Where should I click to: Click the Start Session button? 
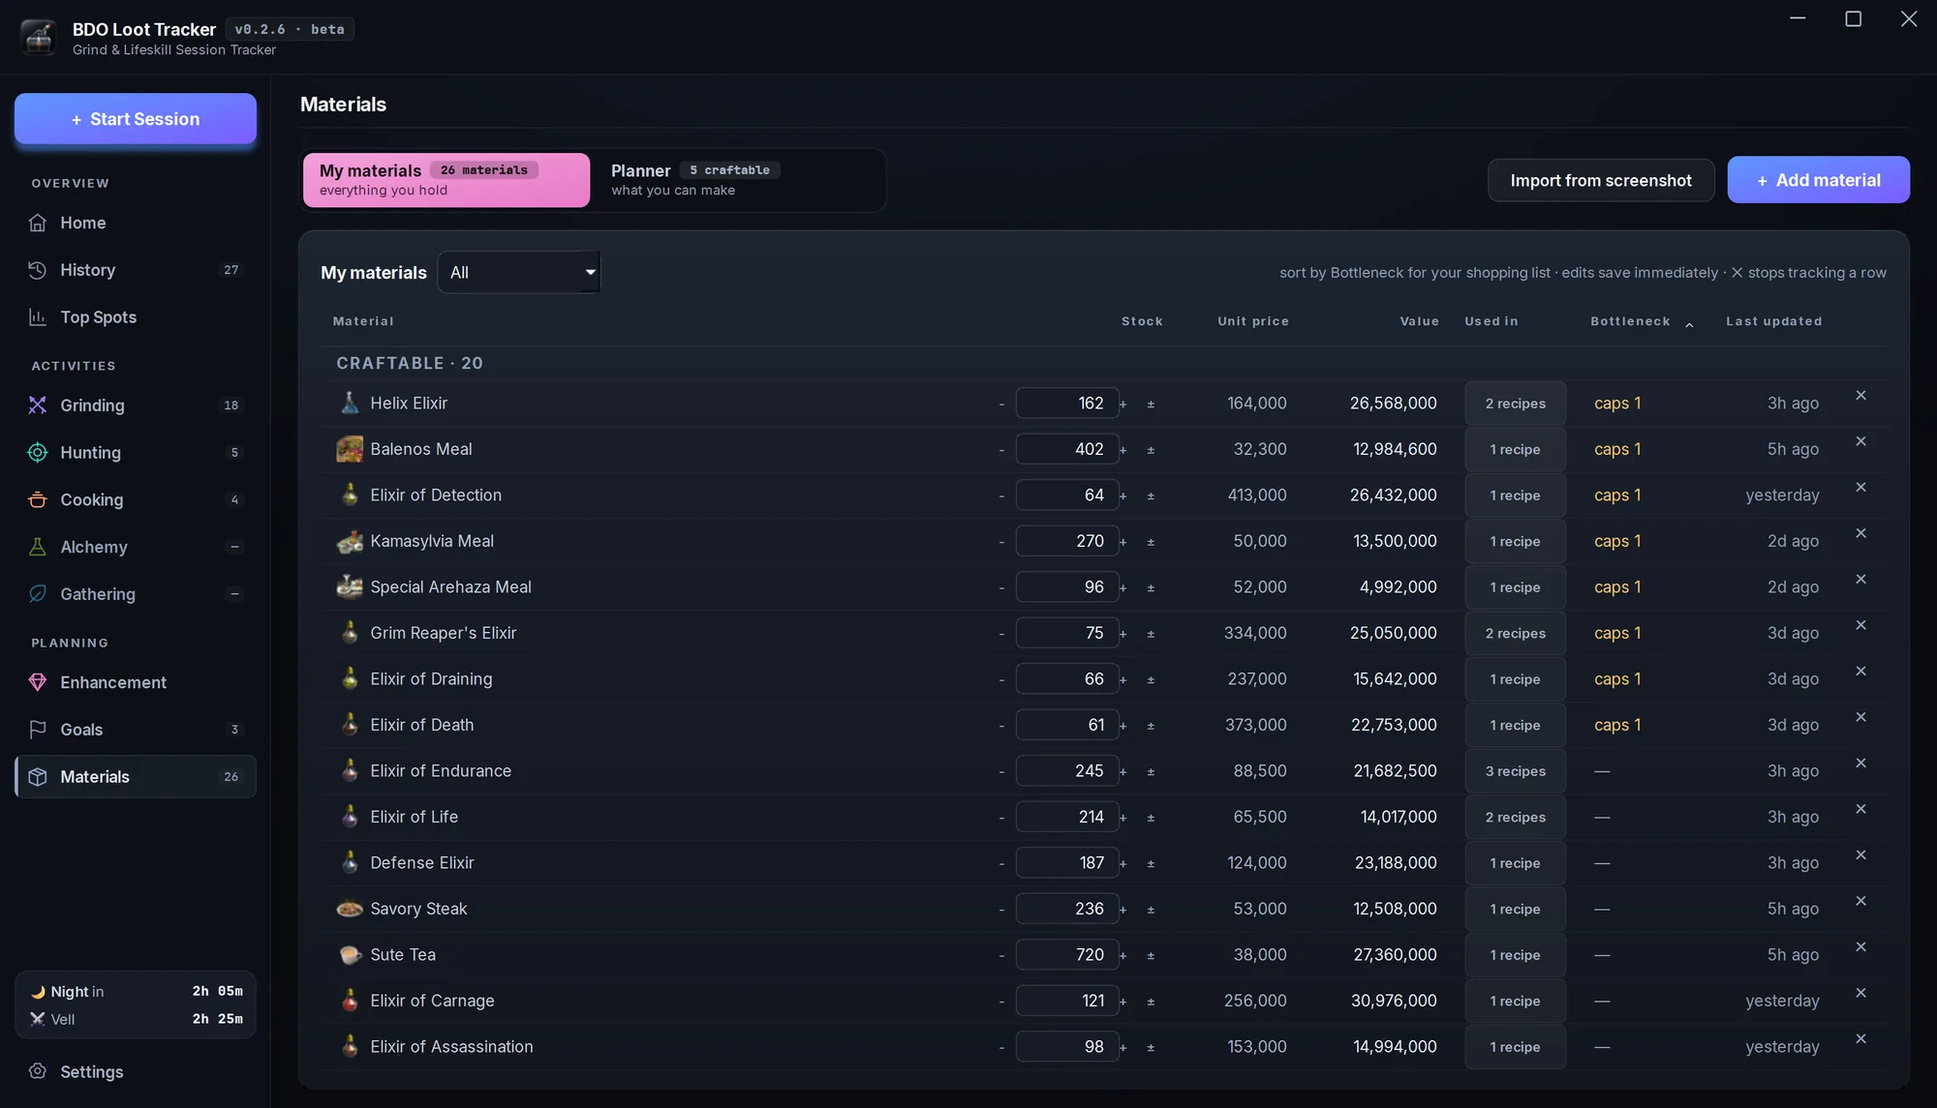[x=136, y=119]
